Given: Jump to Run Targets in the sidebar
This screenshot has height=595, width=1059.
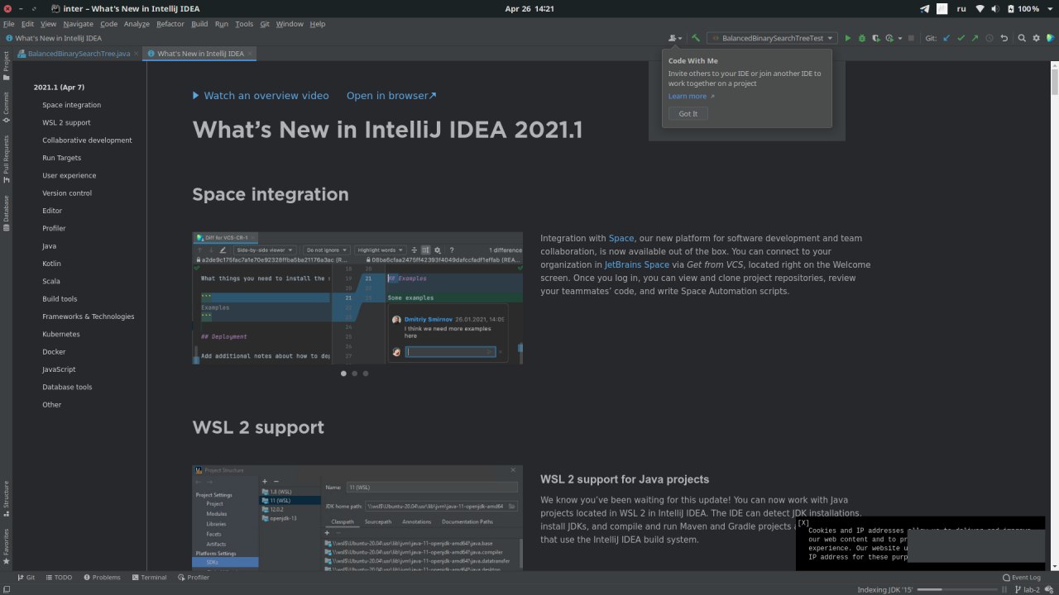Looking at the screenshot, I should [62, 158].
